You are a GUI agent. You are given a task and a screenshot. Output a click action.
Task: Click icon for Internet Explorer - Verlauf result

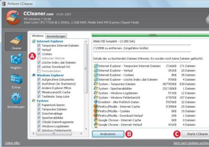click(x=96, y=70)
